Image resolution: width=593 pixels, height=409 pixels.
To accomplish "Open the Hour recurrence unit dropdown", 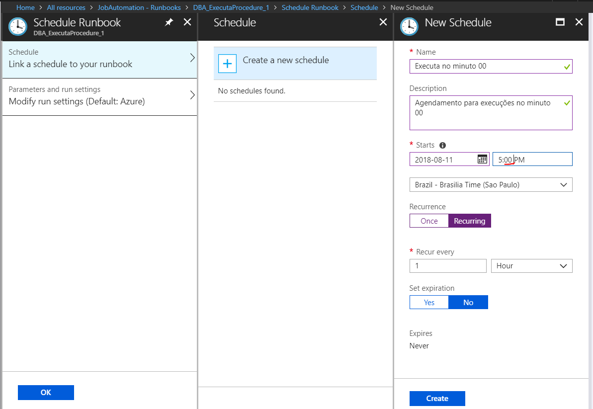I will coord(531,266).
